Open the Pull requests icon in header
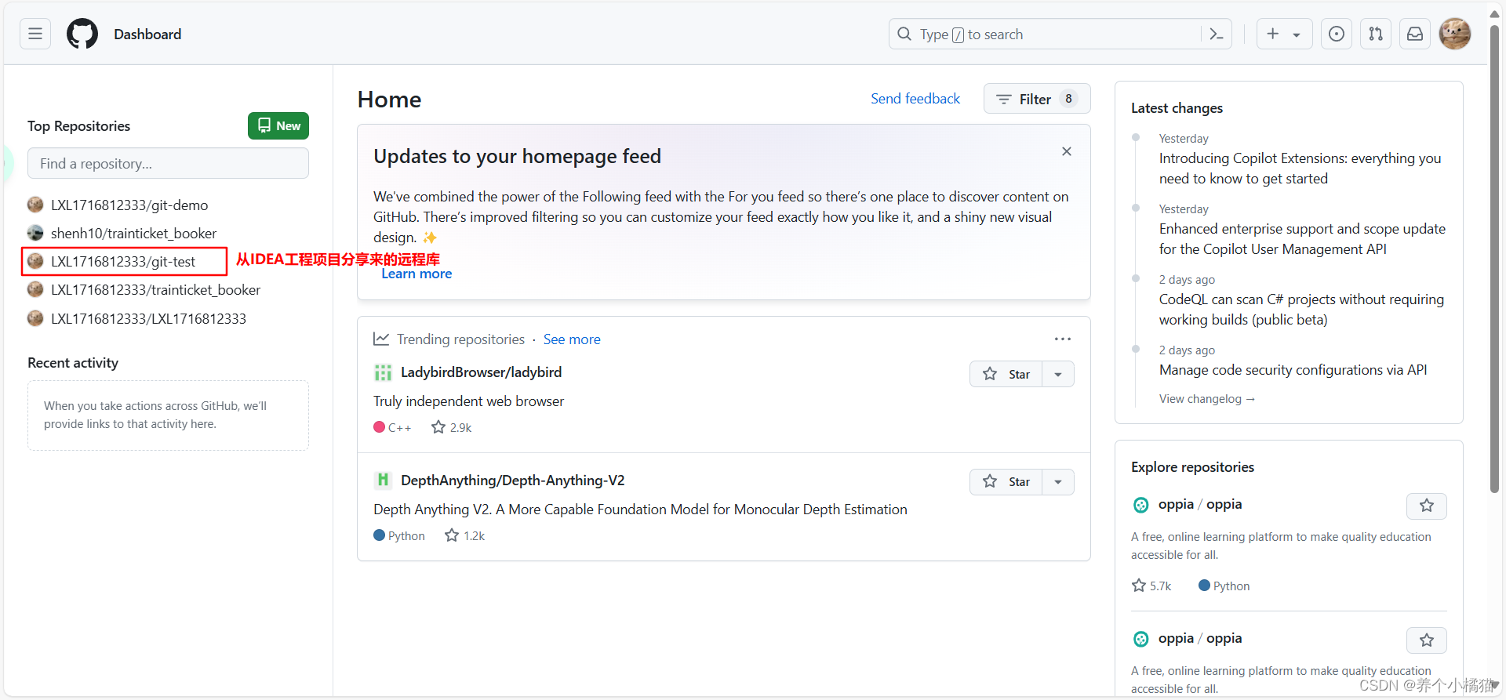This screenshot has height=700, width=1506. tap(1376, 34)
